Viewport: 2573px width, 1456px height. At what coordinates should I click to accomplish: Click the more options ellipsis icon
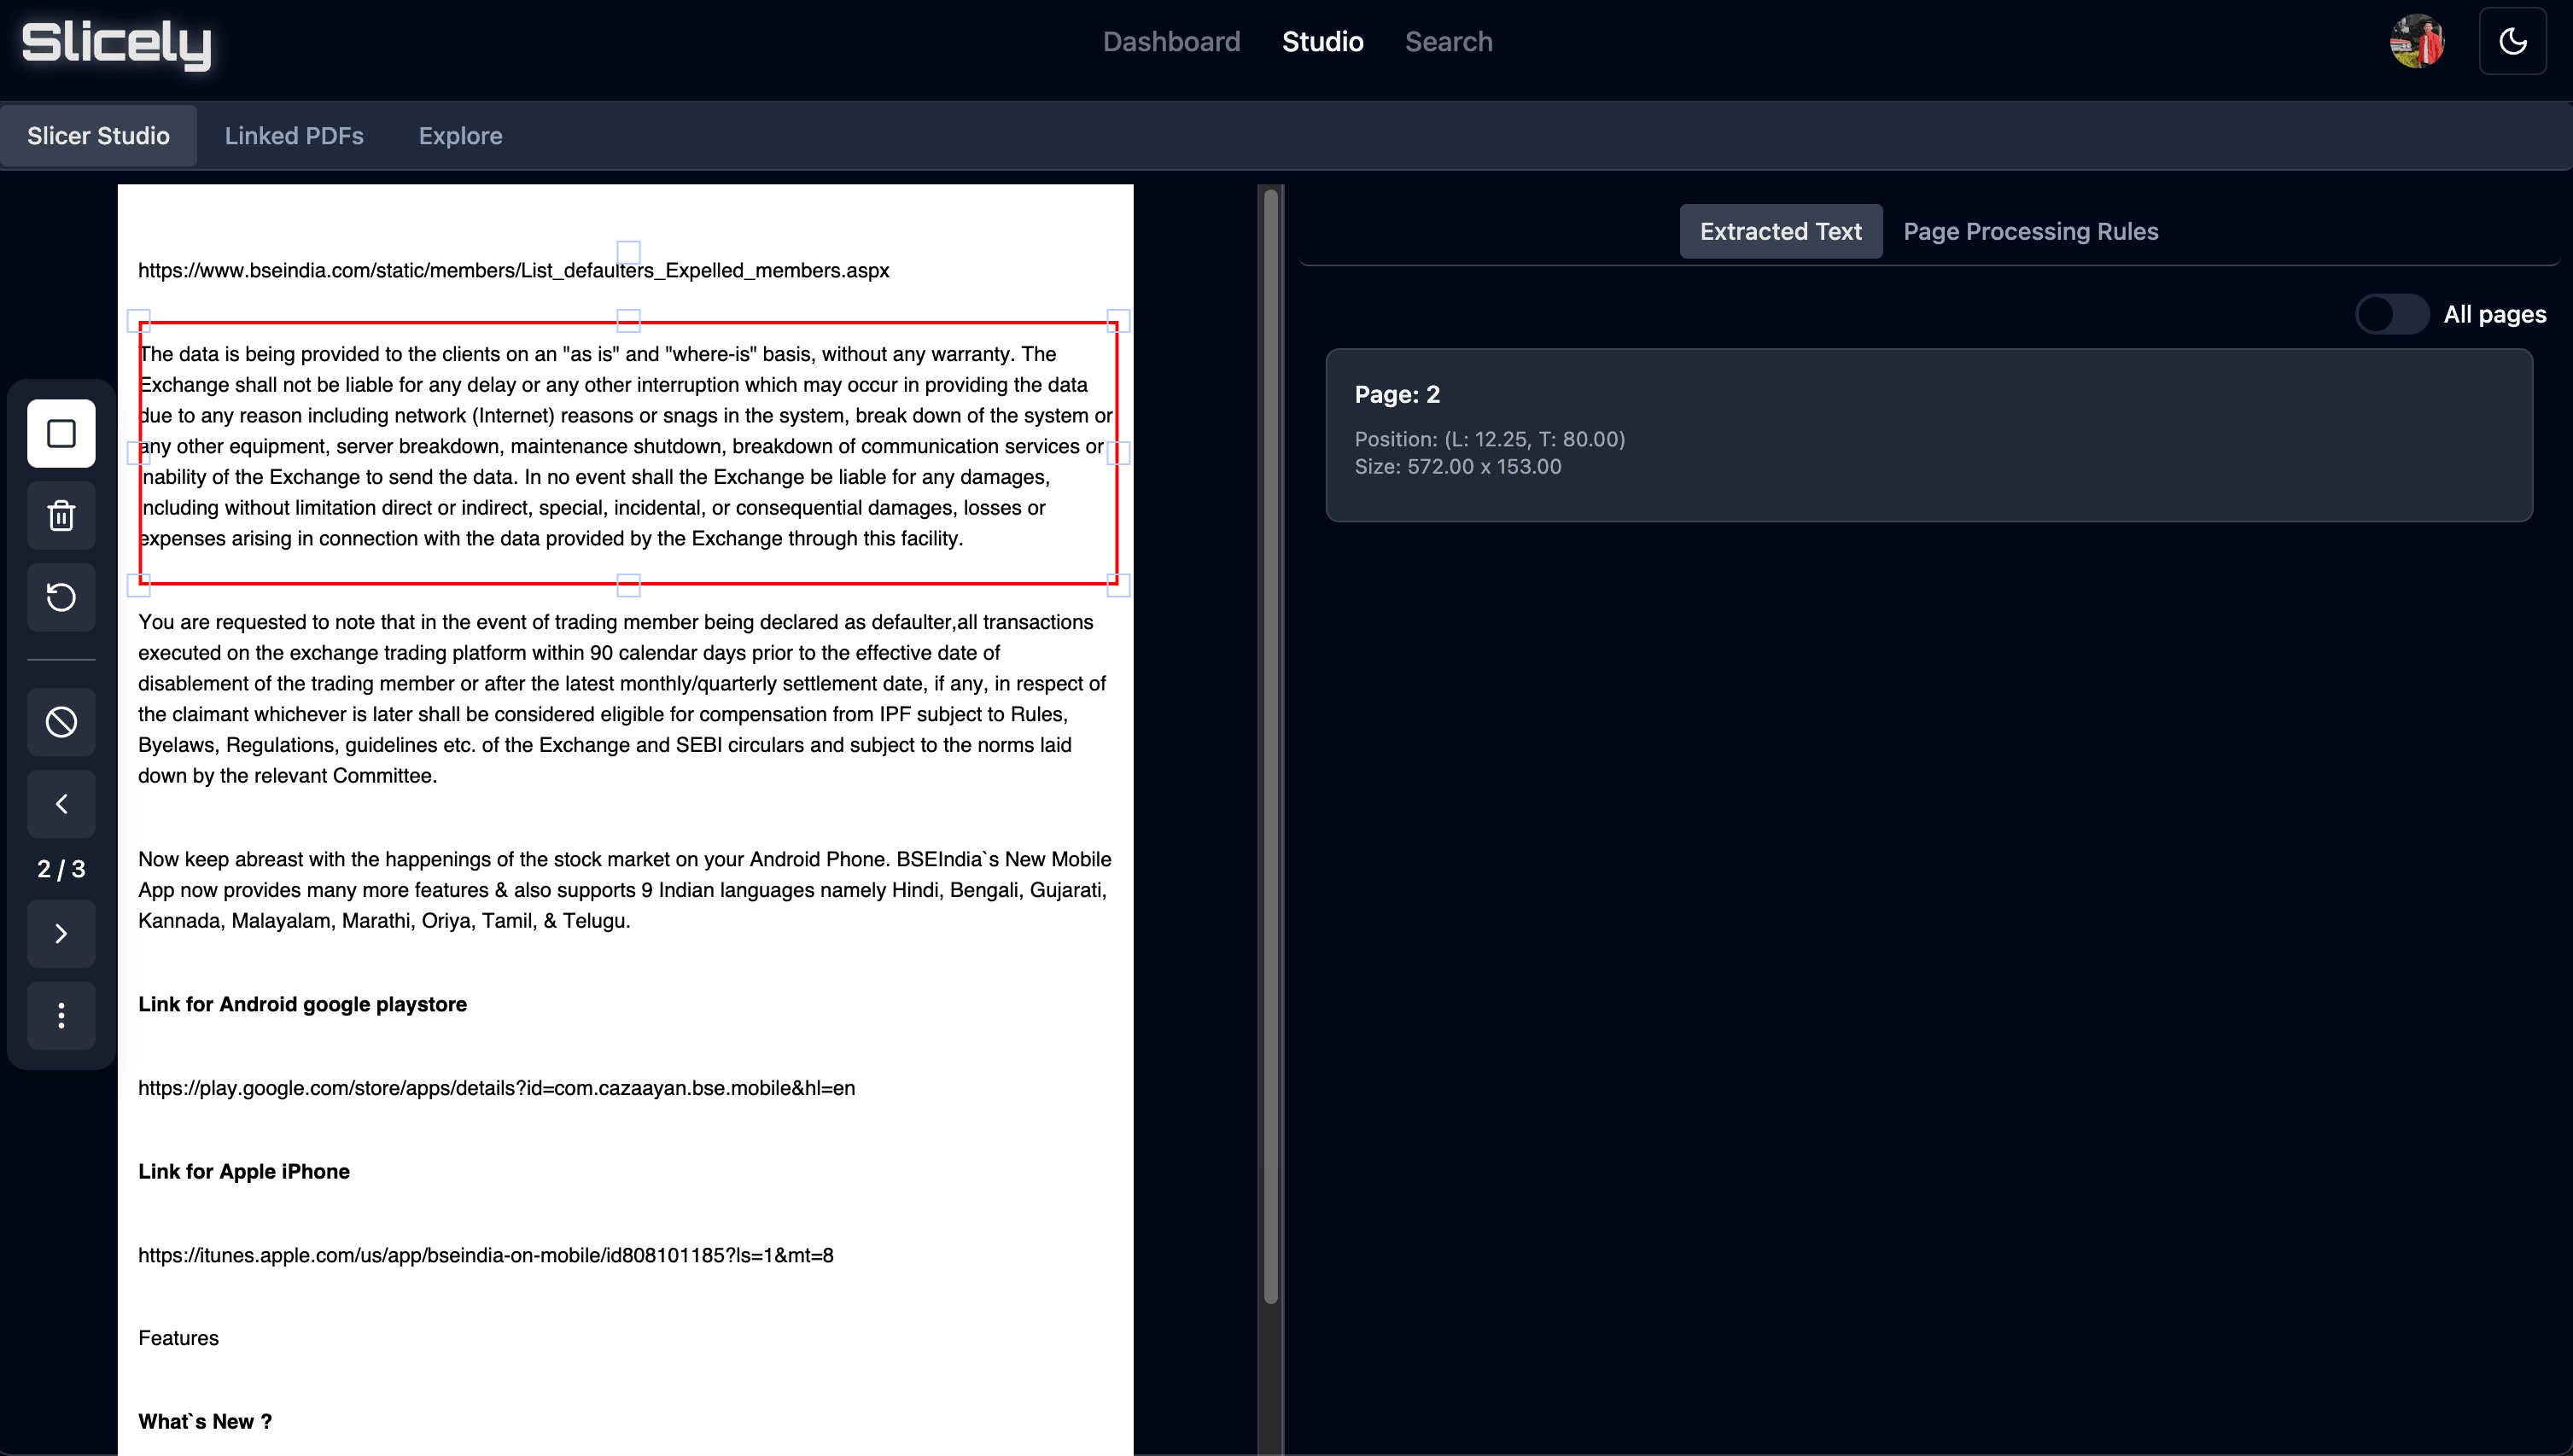tap(61, 1016)
